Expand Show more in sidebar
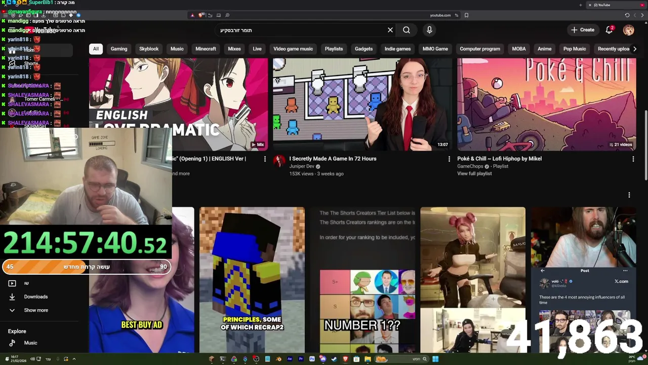 [x=35, y=310]
